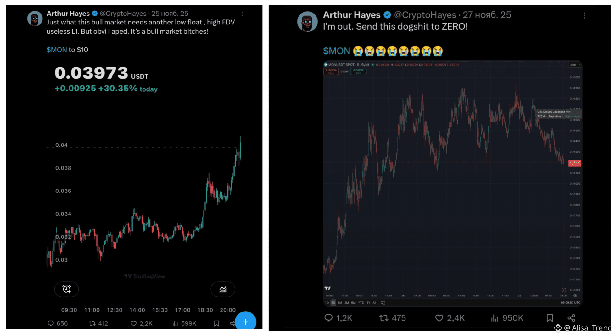Reply to the 25 November tweet
The height and width of the screenshot is (336, 615).
click(50, 323)
